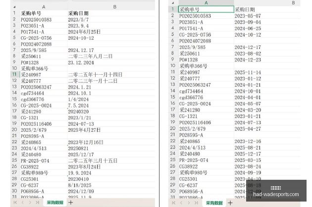The width and height of the screenshot is (312, 207).
Task: Select column B header in right spreadsheet
Action: pyautogui.click(x=293, y=3)
